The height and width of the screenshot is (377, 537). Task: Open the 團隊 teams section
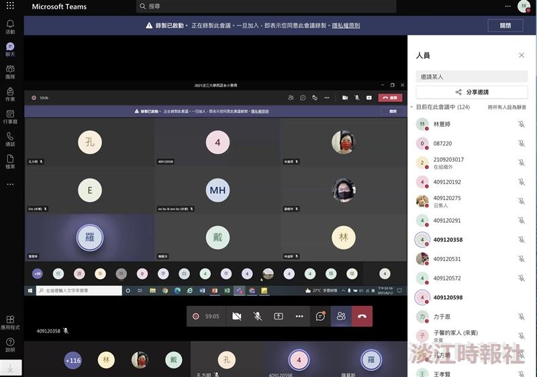pos(10,72)
